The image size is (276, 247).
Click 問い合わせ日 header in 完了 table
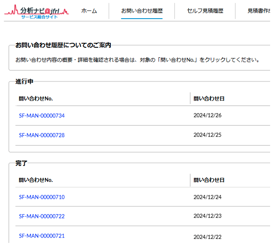pyautogui.click(x=209, y=180)
